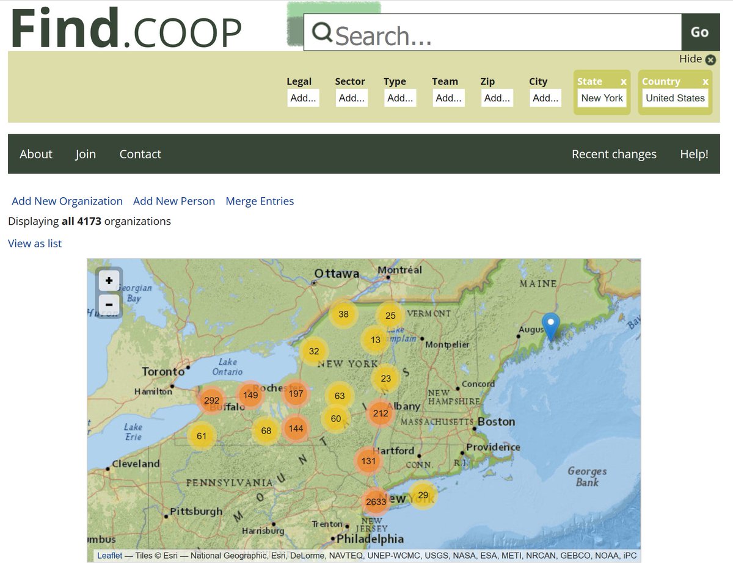
Task: Expand the Zip filter Add field
Action: (497, 98)
